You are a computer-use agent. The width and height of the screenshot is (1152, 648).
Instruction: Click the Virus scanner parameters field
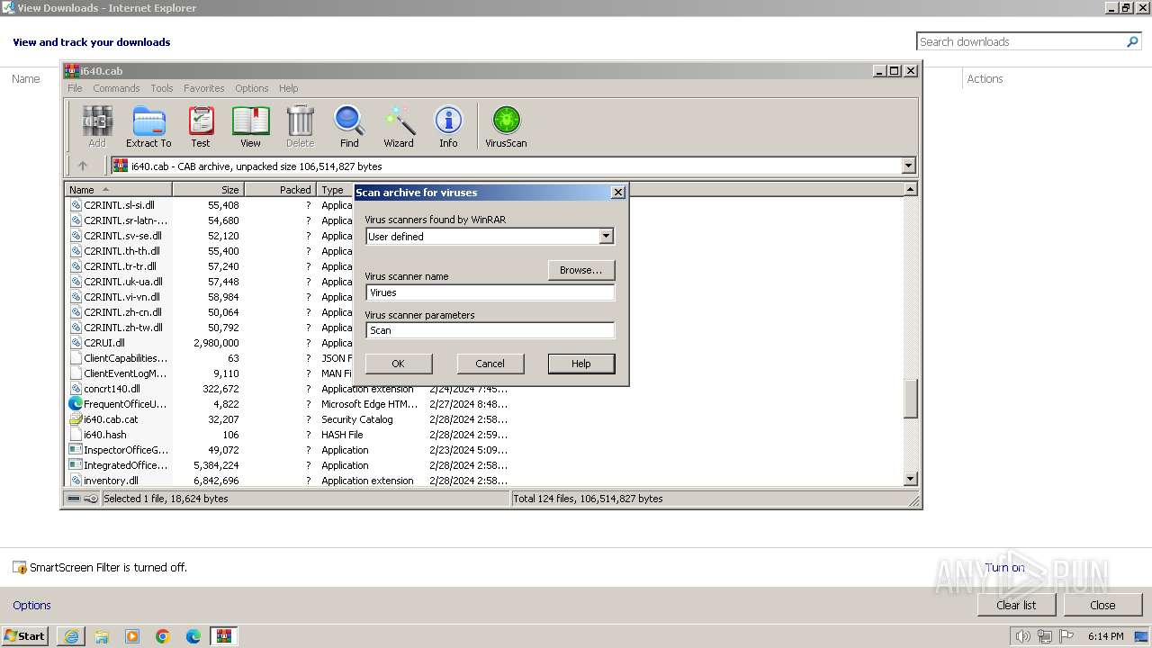click(x=490, y=330)
